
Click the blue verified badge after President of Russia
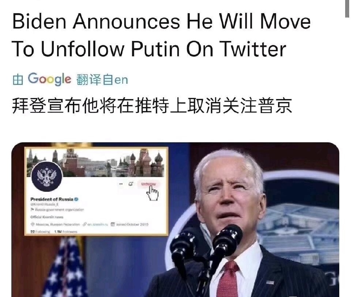tap(76, 199)
